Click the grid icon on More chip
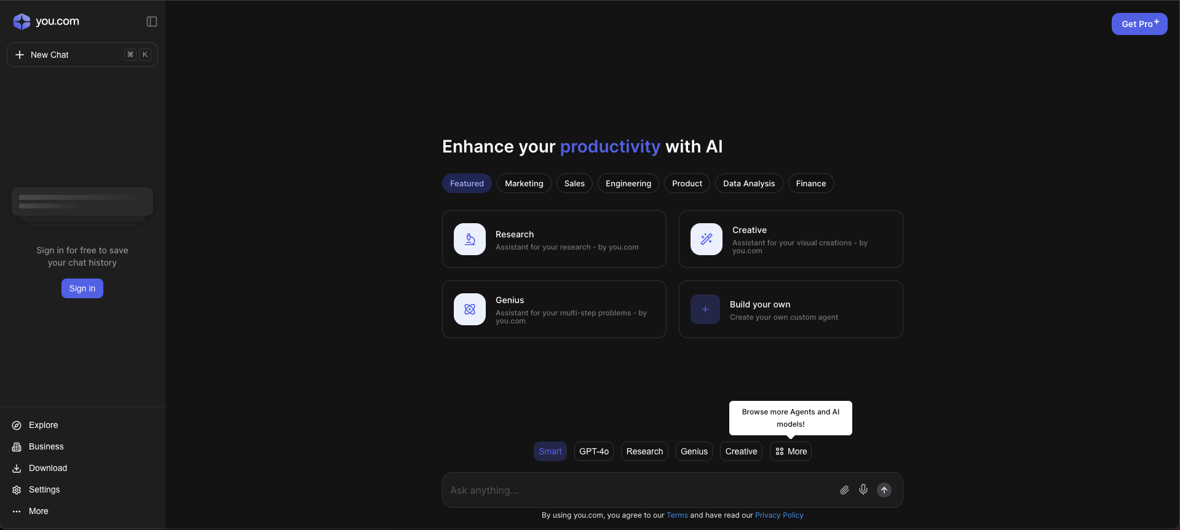 coord(780,451)
